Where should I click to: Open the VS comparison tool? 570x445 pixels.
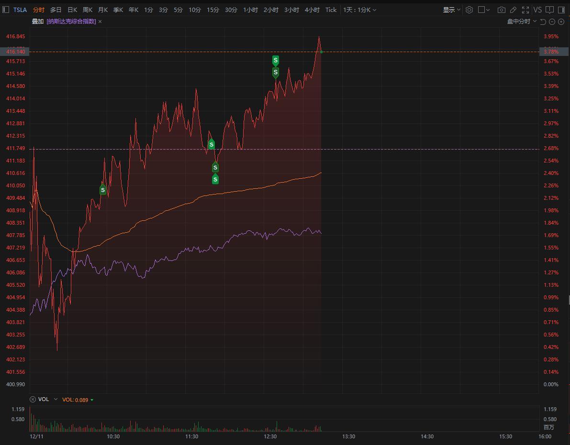537,10
